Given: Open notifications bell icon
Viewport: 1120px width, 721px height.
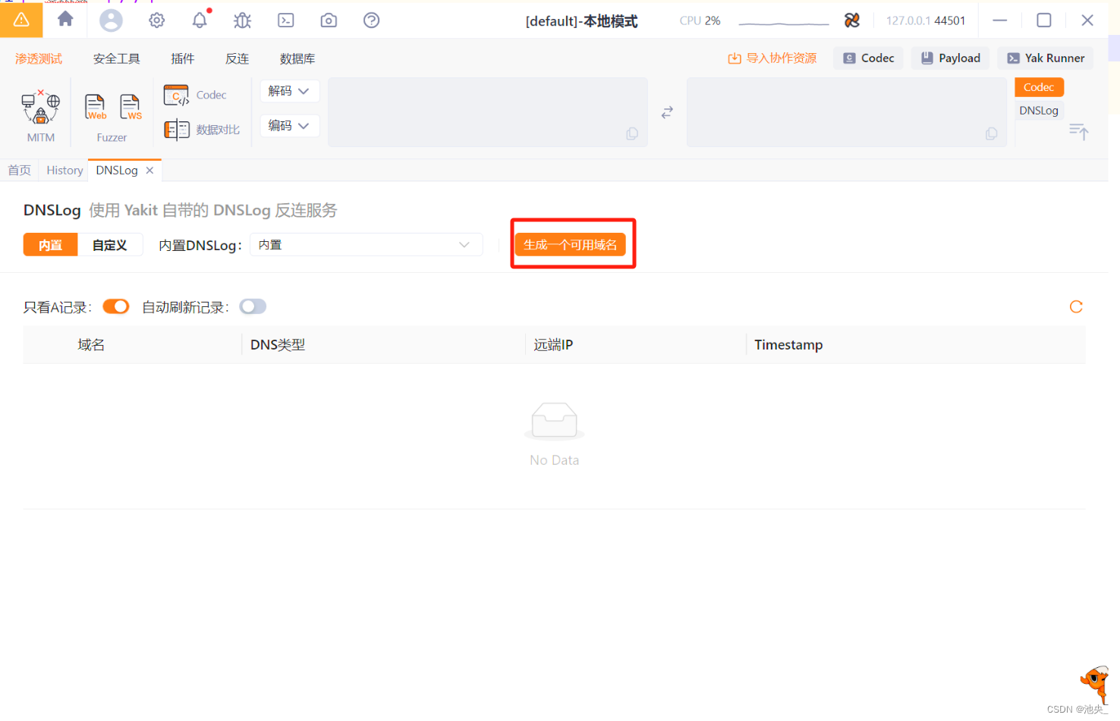Looking at the screenshot, I should point(200,20).
